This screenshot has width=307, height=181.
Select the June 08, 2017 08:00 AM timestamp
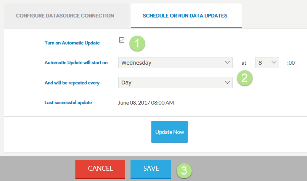pos(146,103)
